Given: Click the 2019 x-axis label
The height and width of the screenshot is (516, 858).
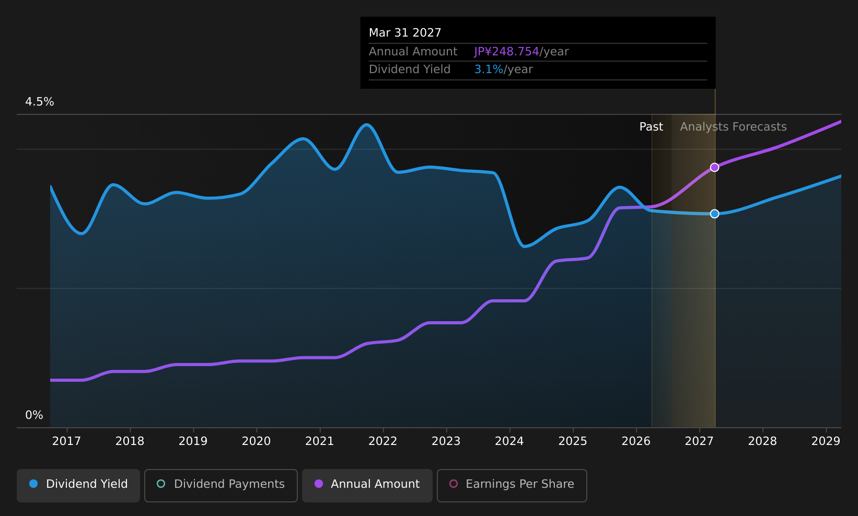Looking at the screenshot, I should tap(193, 441).
